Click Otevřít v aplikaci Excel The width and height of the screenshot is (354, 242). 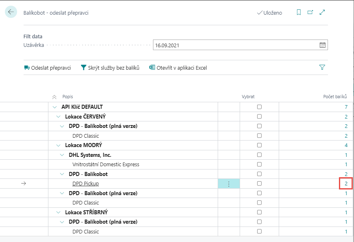pyautogui.click(x=178, y=68)
